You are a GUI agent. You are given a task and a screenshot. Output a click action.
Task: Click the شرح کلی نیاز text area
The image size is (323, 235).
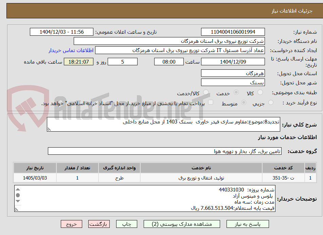[x=163, y=124]
